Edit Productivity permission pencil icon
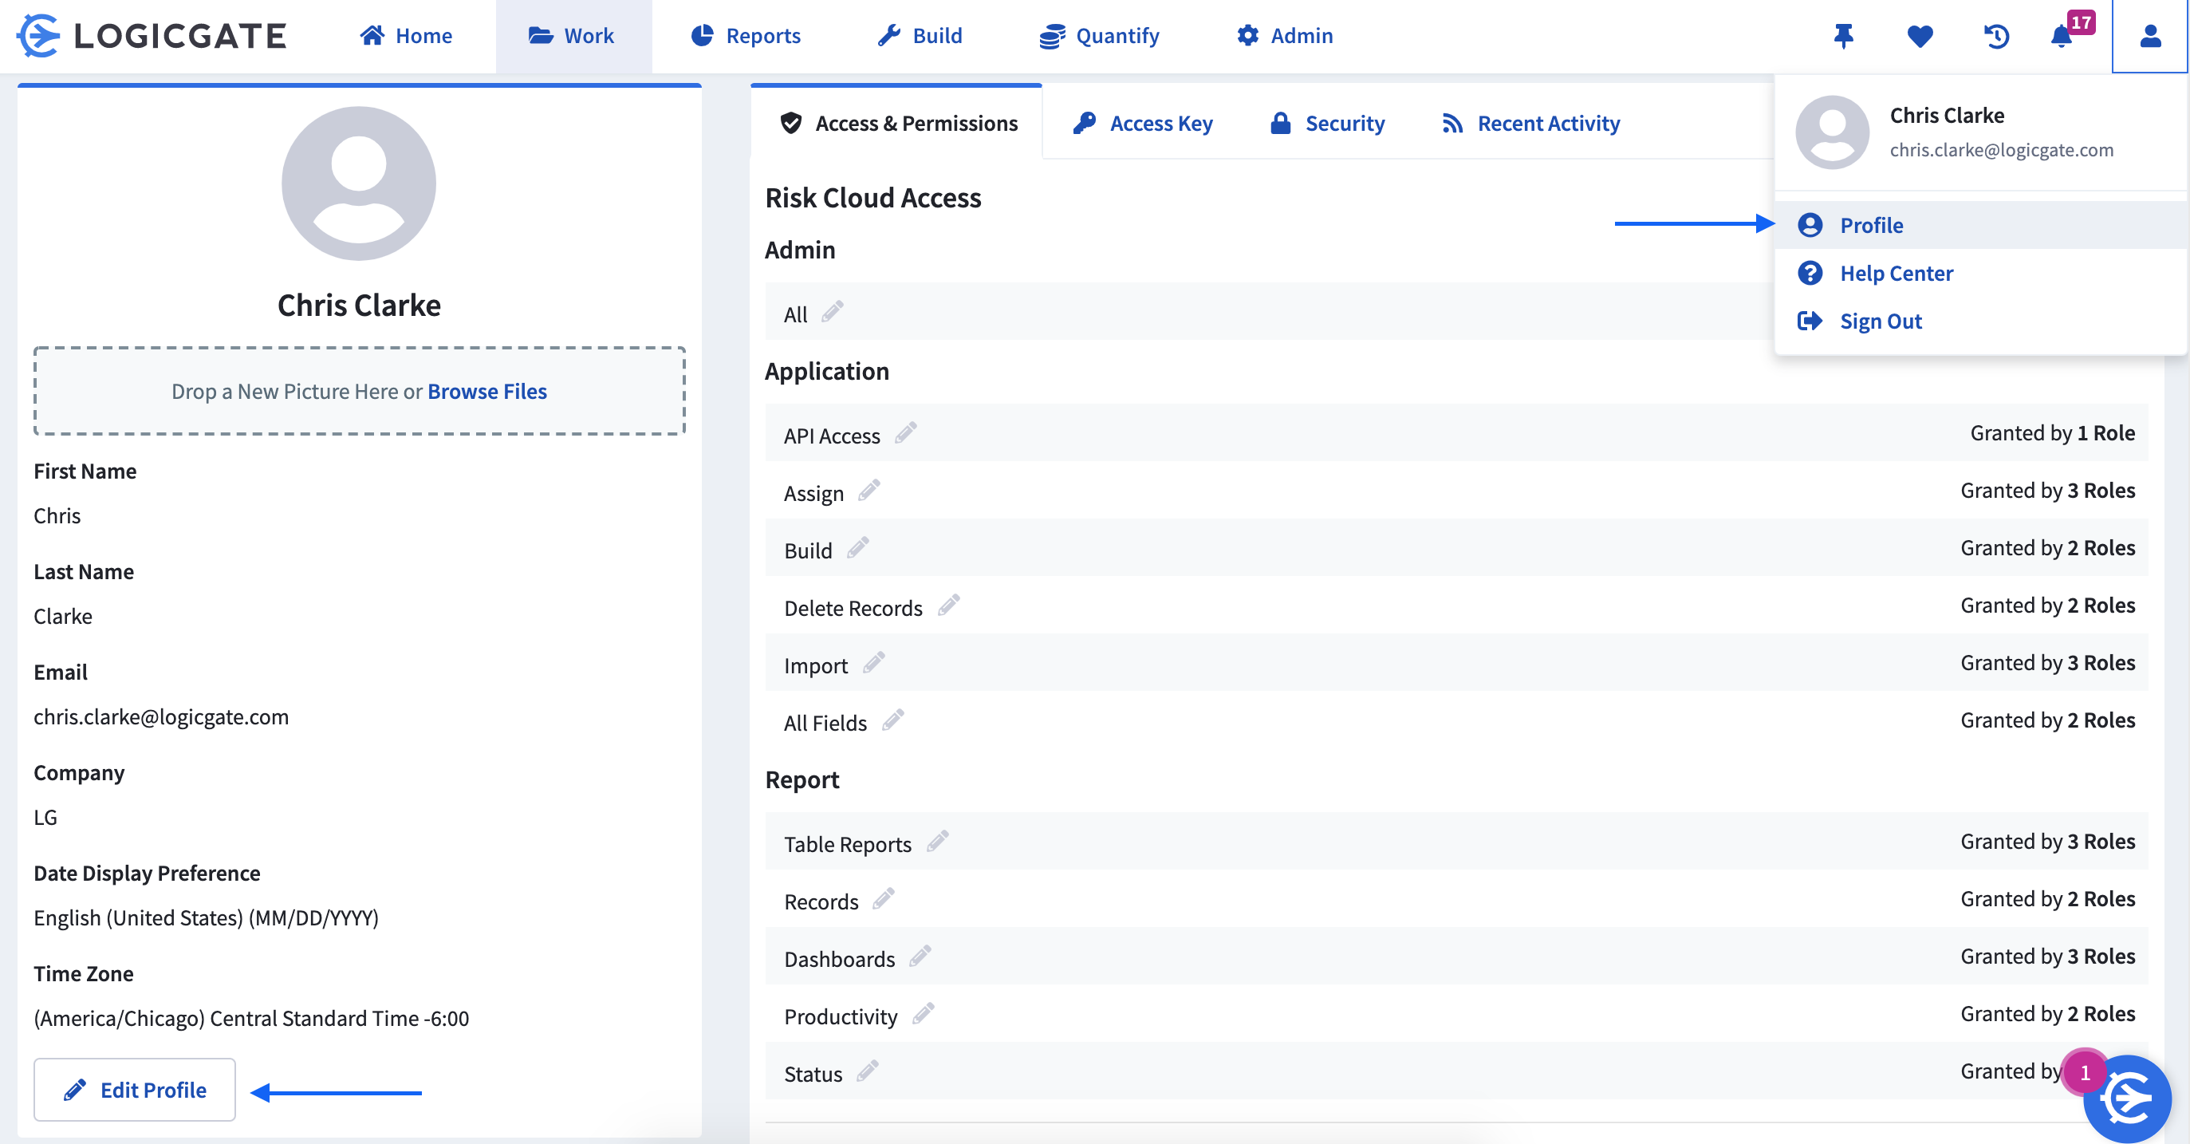 point(924,1013)
